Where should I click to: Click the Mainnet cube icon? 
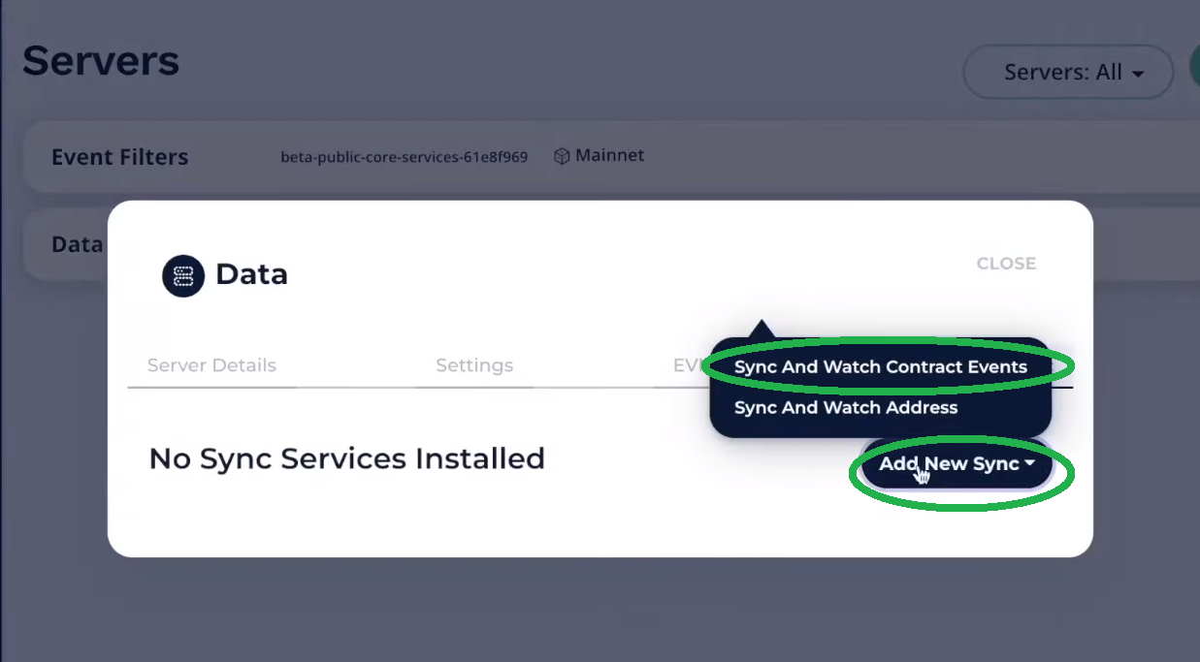[562, 156]
